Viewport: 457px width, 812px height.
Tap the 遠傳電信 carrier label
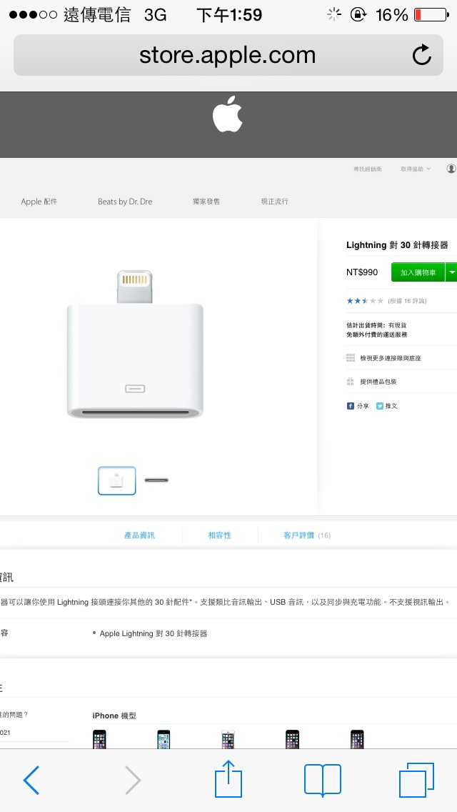[x=97, y=15]
